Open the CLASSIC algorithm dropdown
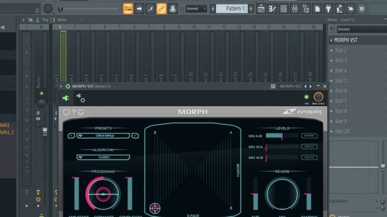Image resolution: width=387 pixels, height=217 pixels. (103, 157)
